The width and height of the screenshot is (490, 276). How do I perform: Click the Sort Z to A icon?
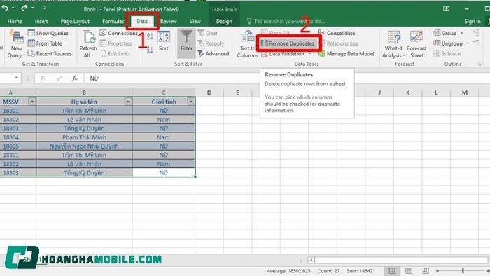[150, 50]
